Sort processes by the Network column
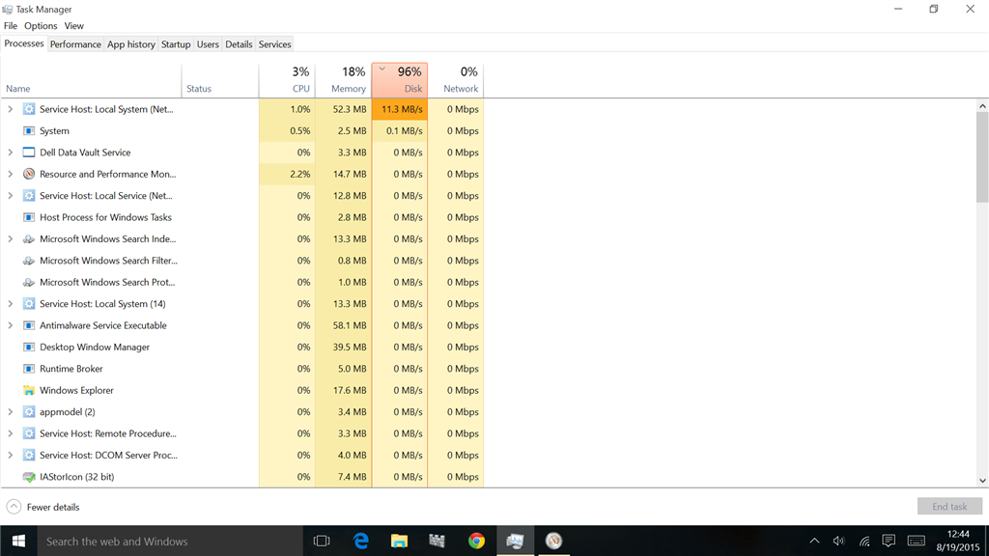 (x=456, y=80)
